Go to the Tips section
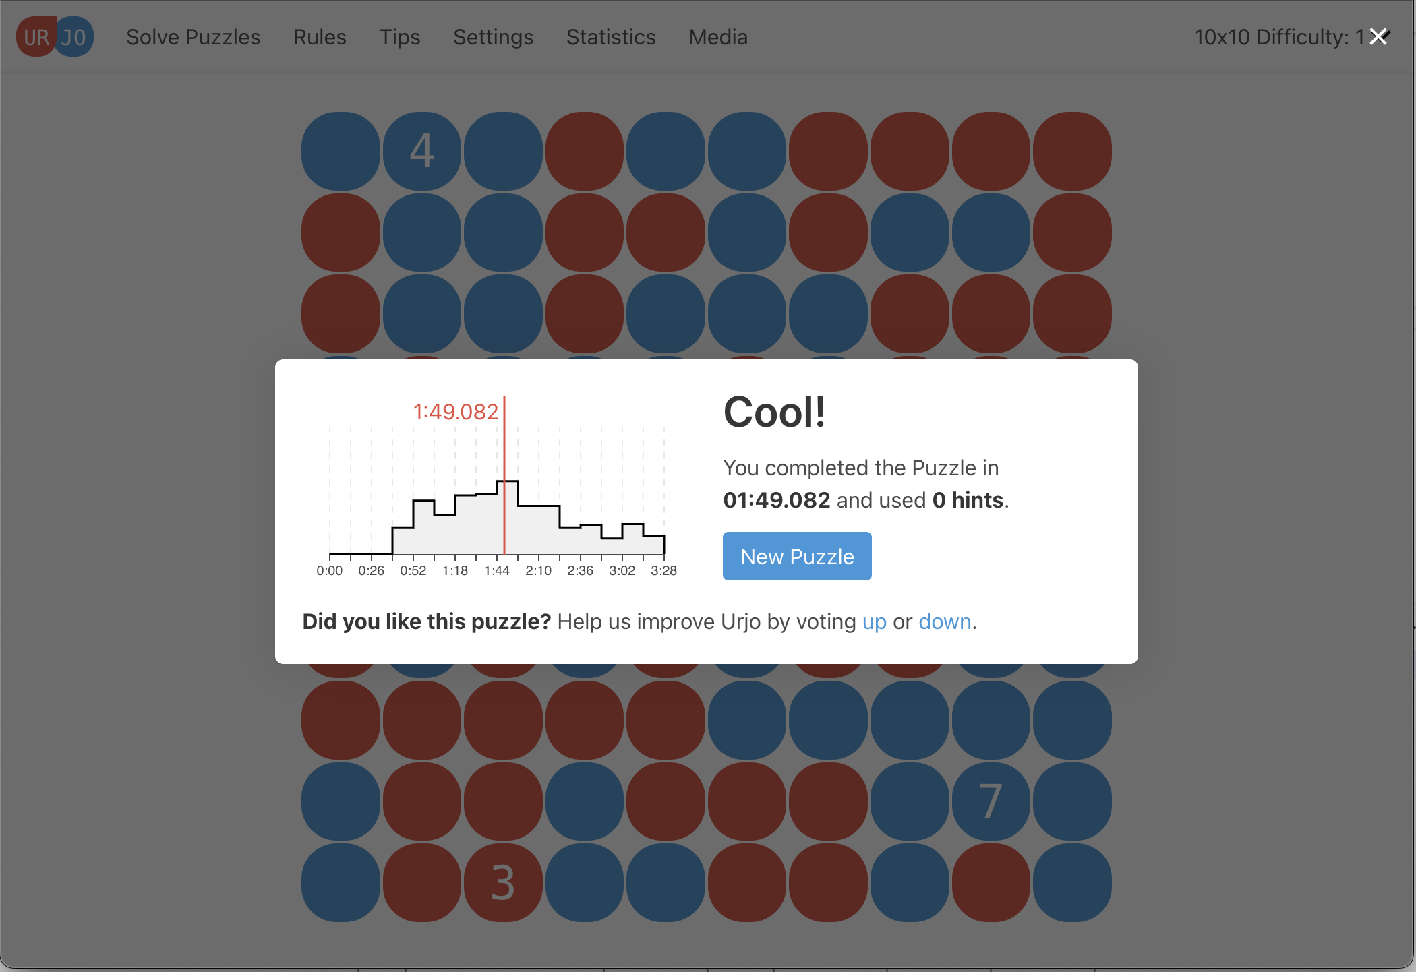1416x972 pixels. [x=400, y=37]
